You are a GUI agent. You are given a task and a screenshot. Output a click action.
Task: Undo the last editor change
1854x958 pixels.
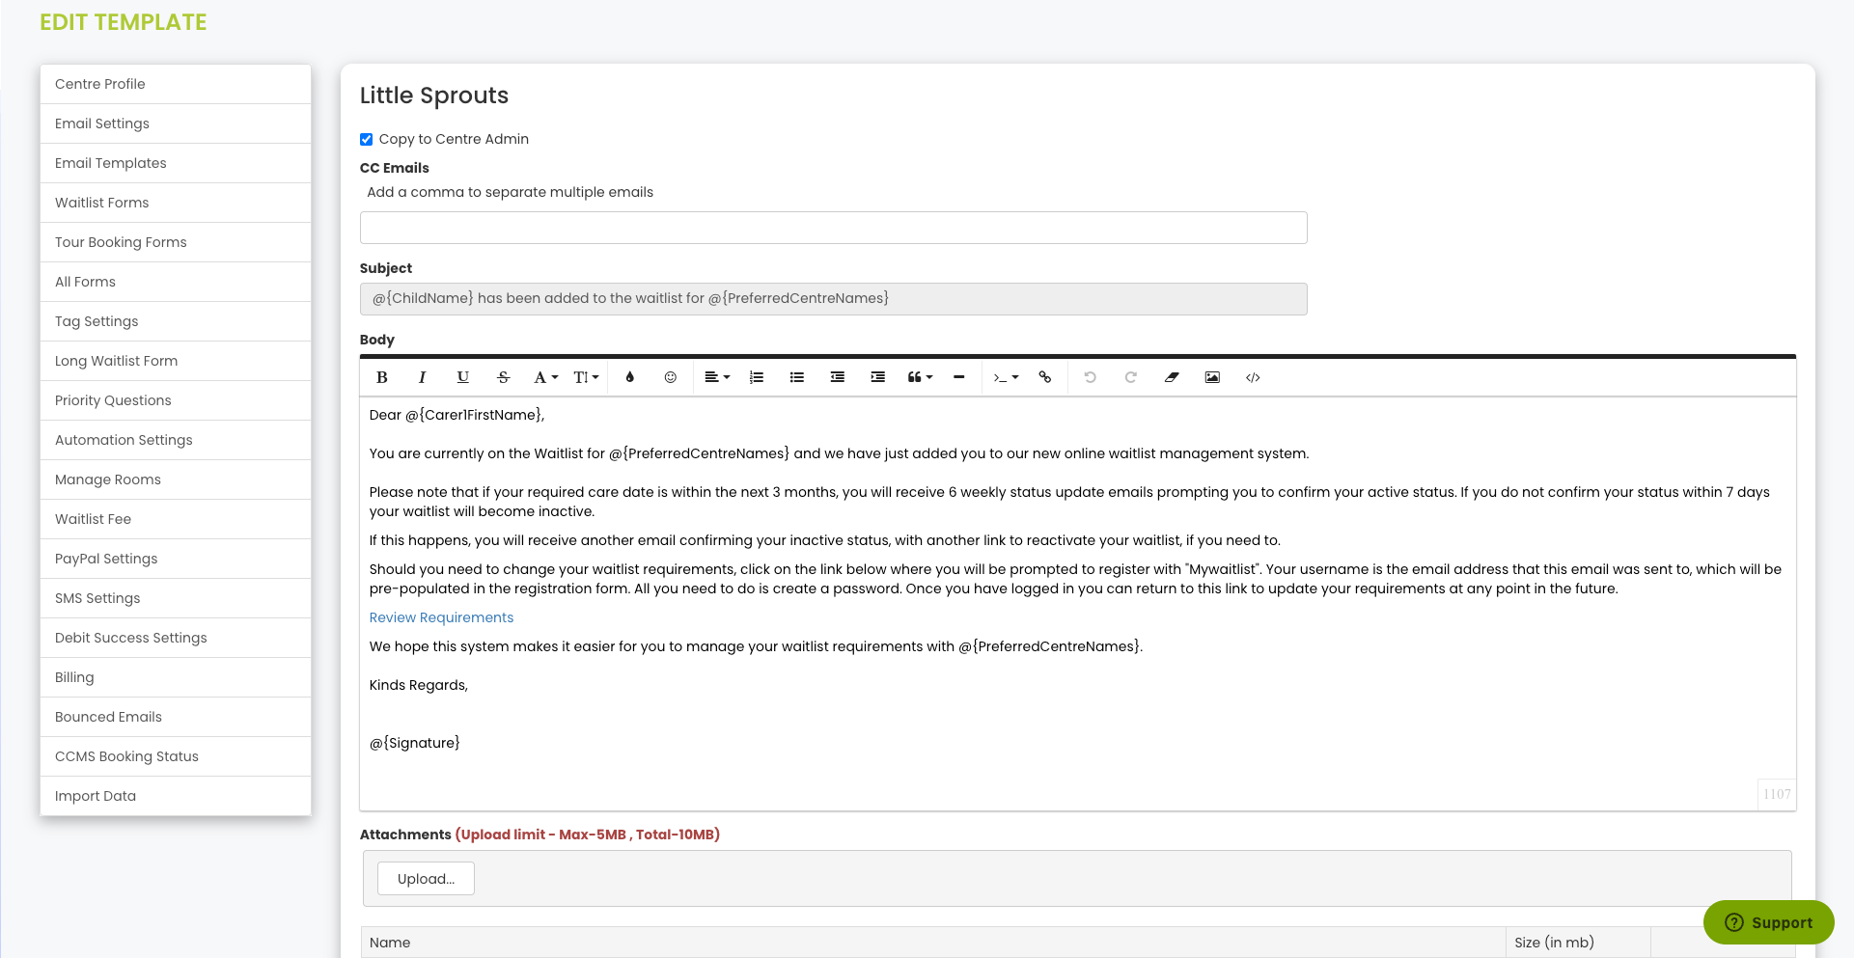point(1090,377)
